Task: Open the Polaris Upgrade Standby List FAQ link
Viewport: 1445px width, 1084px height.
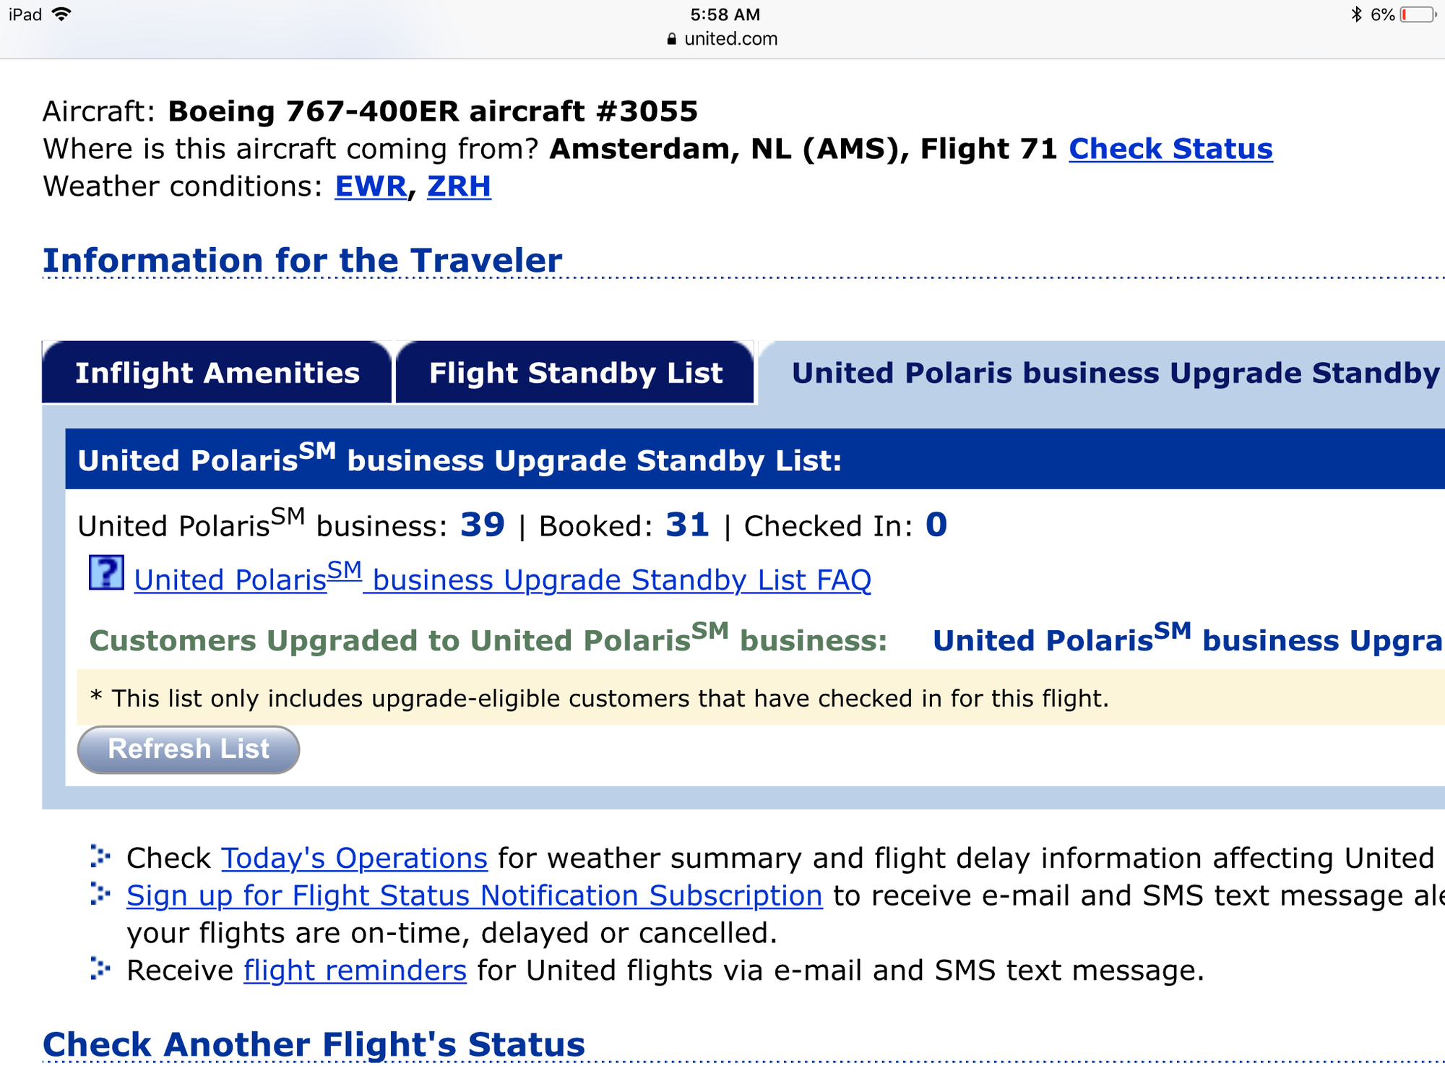Action: tap(502, 580)
